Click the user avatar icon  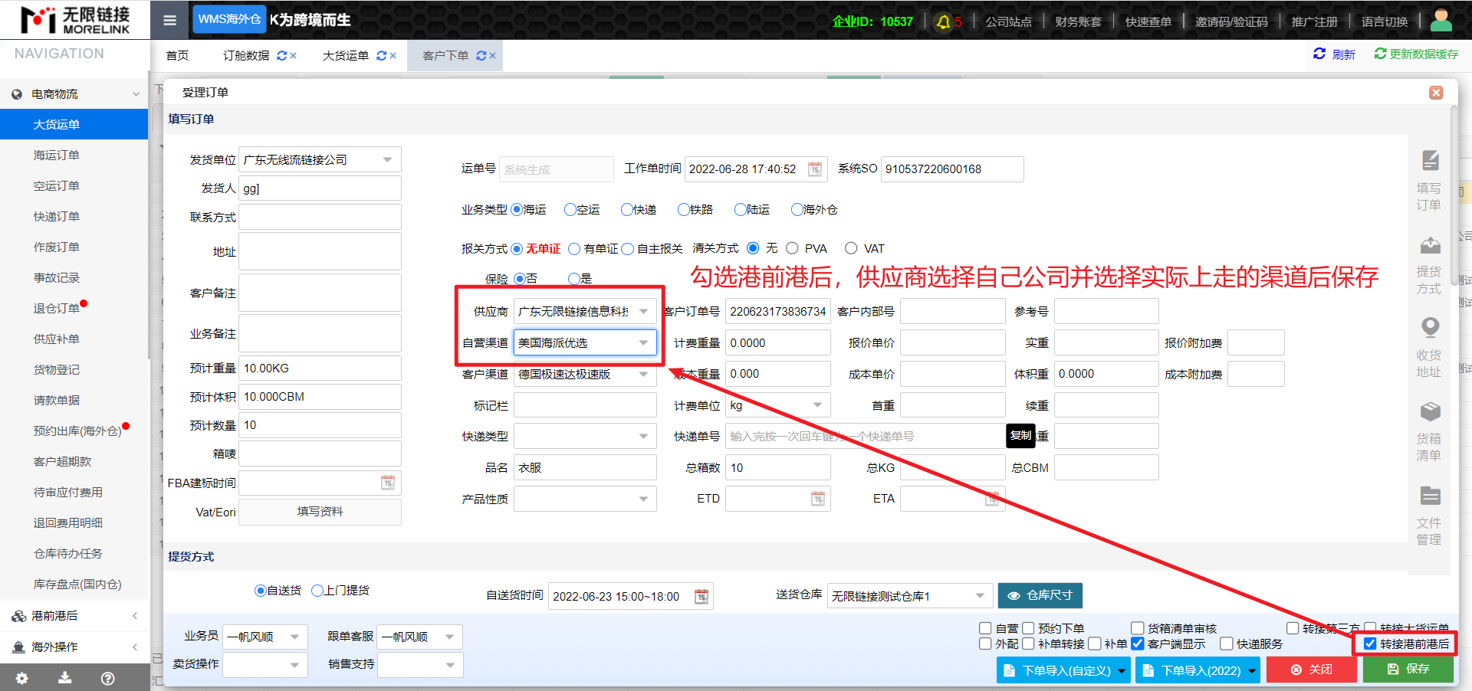1441,21
